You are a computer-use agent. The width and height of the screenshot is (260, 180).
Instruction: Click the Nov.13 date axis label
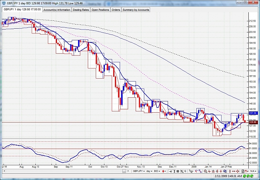pyautogui.click(x=141, y=167)
